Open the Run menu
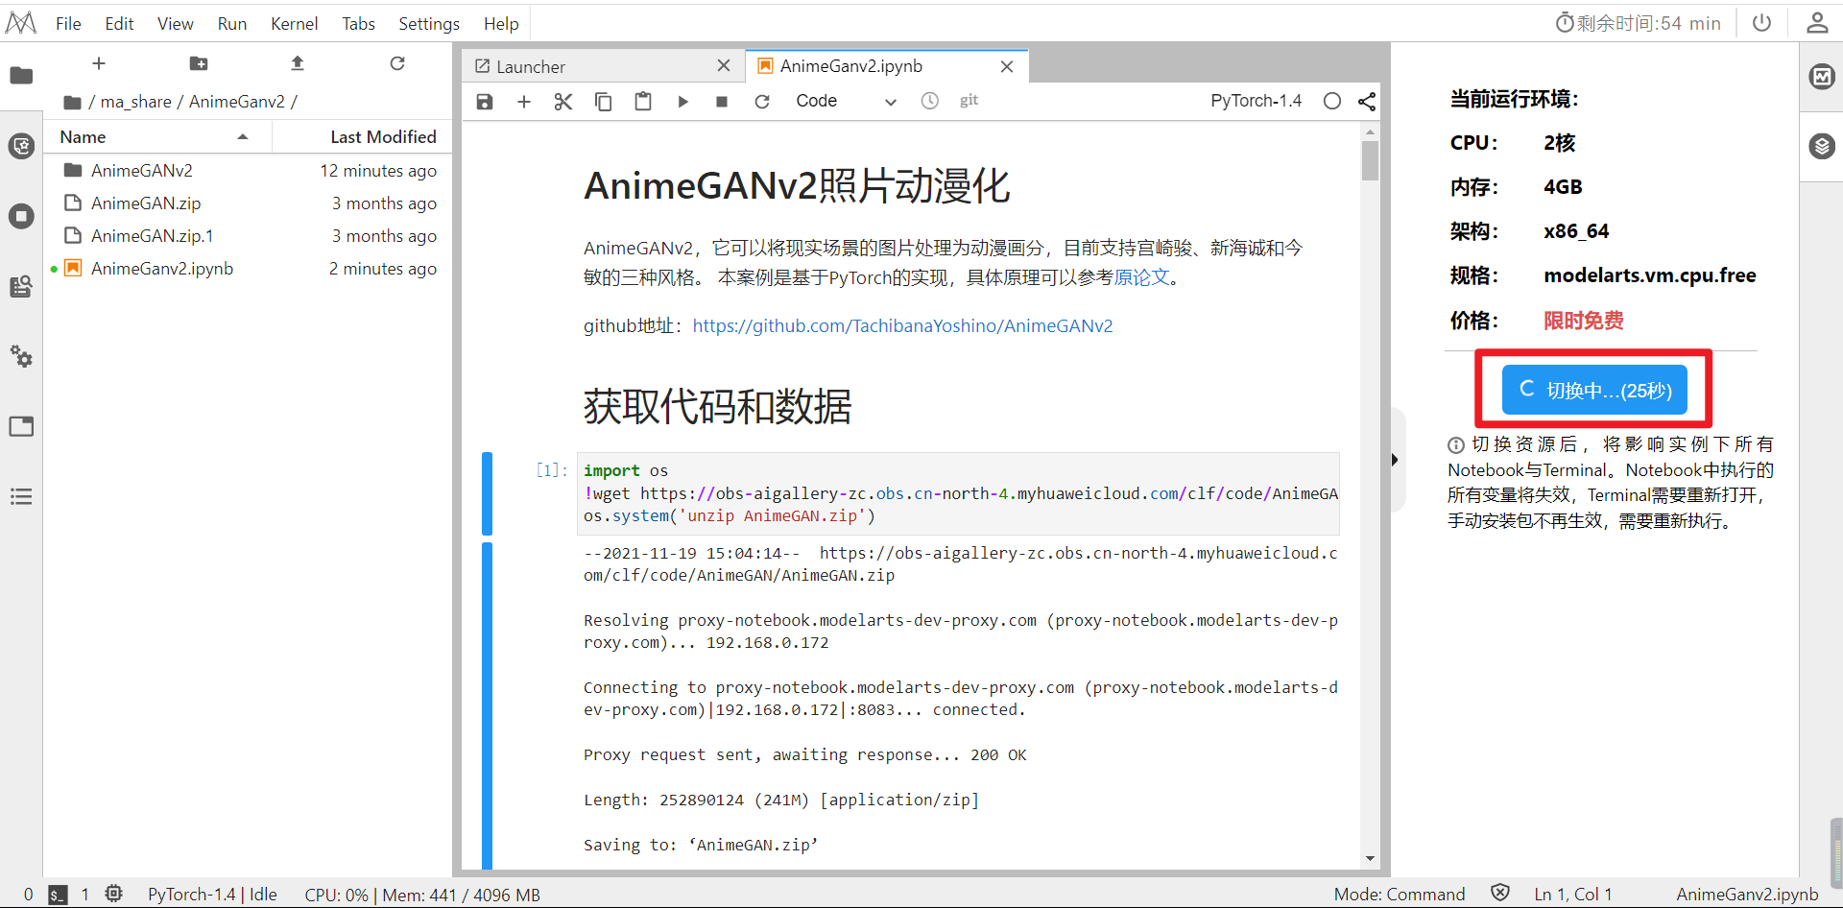This screenshot has height=908, width=1843. coord(232,23)
